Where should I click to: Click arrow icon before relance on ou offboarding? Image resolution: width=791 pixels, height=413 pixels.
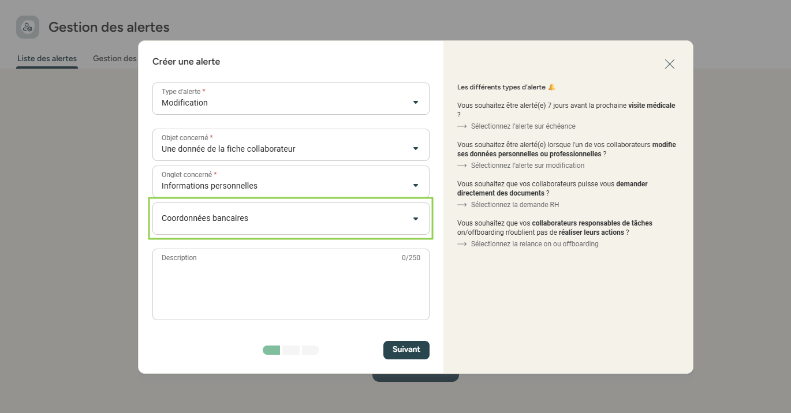(x=462, y=244)
